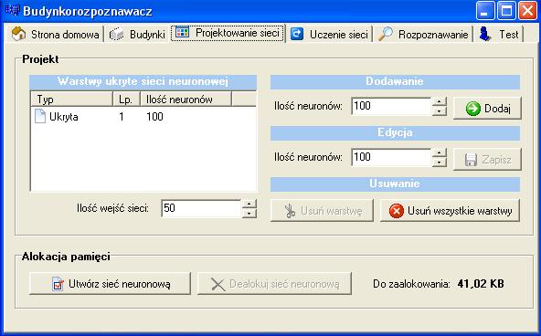
Task: Click the Zapisz button
Action: [x=487, y=160]
